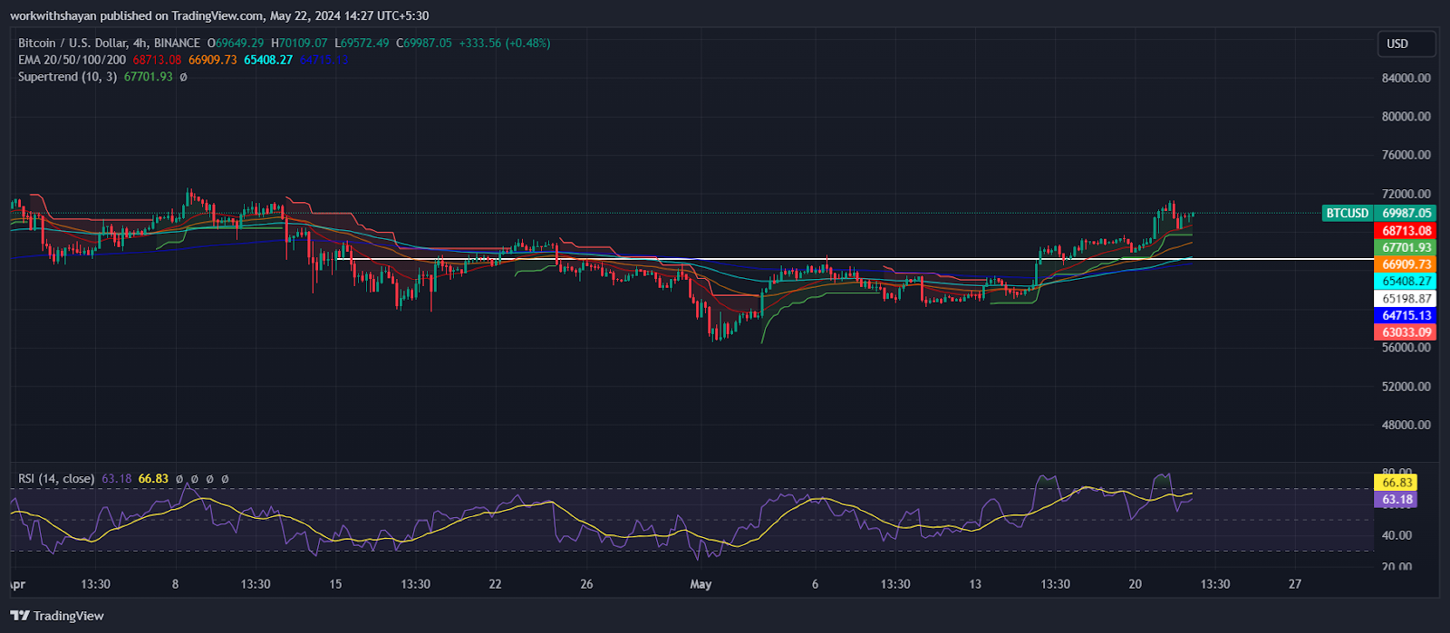Click the '27' date on the time axis
This screenshot has width=1450, height=633.
coord(1295,584)
